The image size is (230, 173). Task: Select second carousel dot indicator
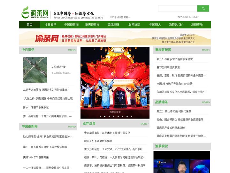coord(105,116)
